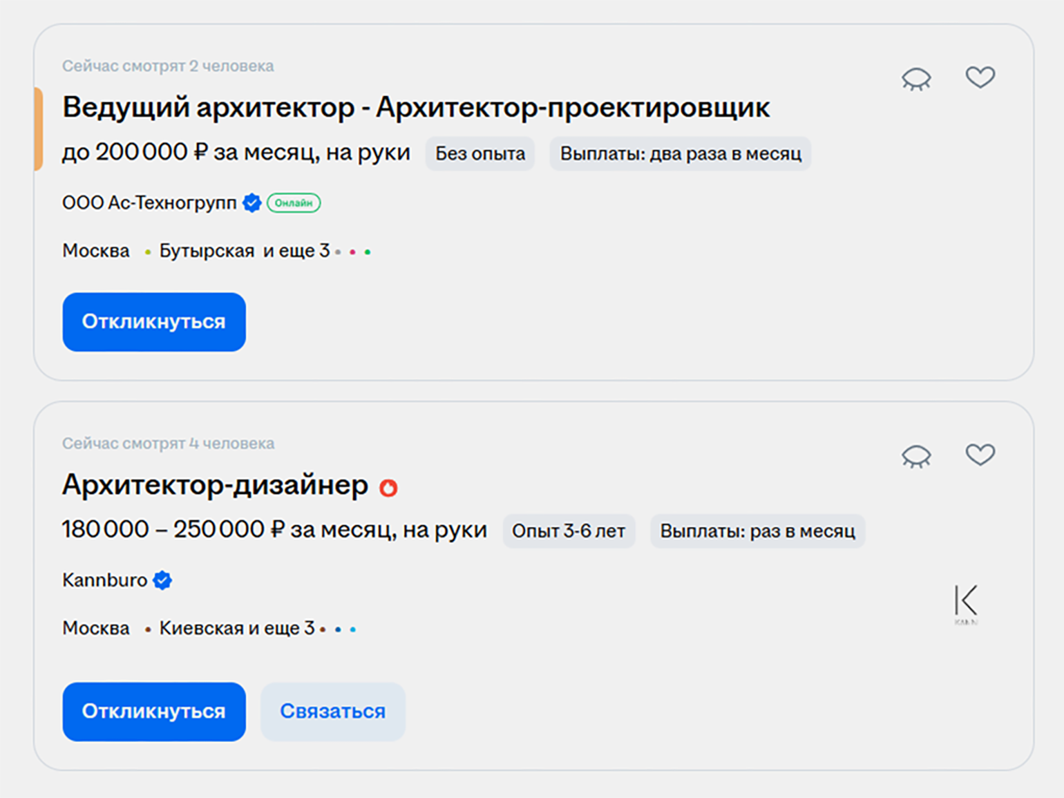Add Архитектор-дизайнер vacancy to favorites
The height and width of the screenshot is (798, 1064).
[x=980, y=454]
